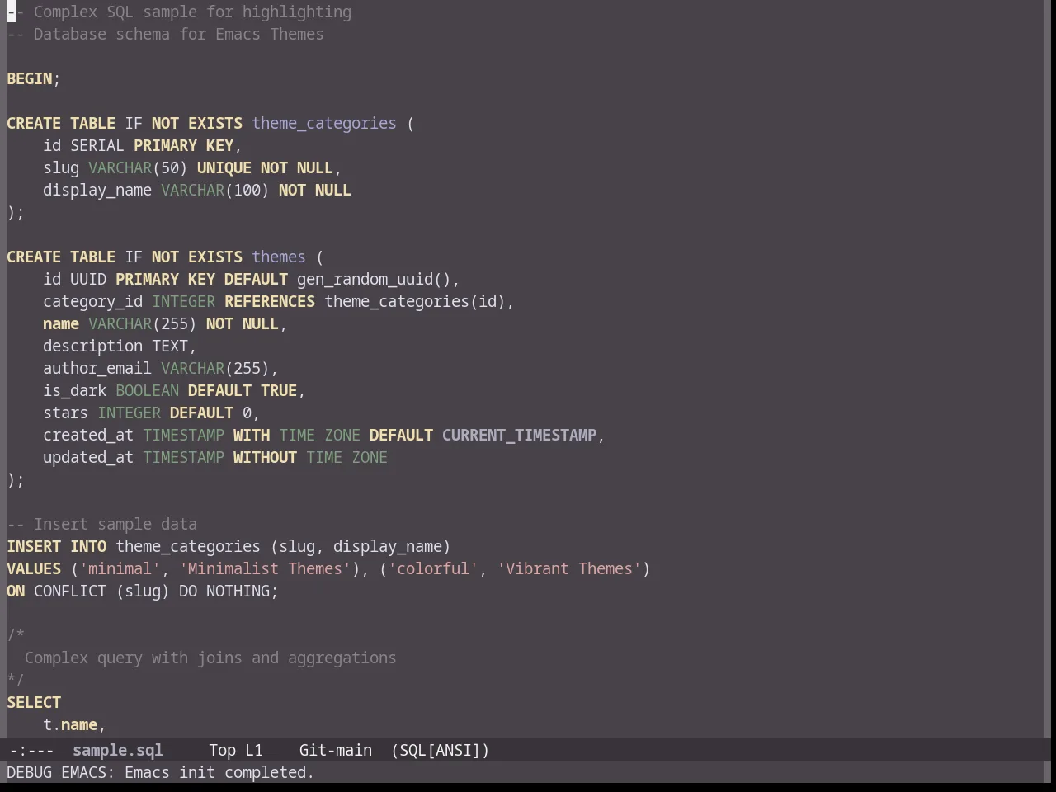This screenshot has height=792, width=1056.
Task: Click 'description TEXT,' line
Action: pos(120,346)
